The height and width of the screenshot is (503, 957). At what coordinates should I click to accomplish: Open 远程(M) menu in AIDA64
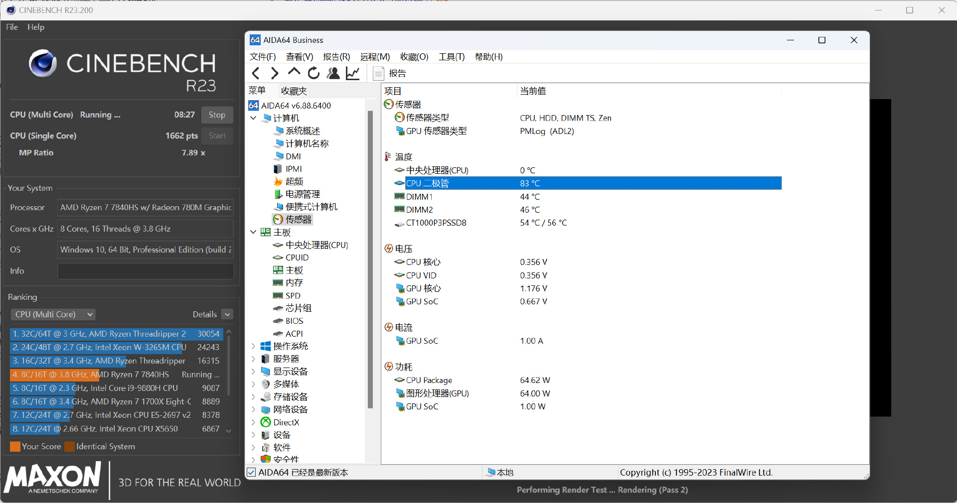click(375, 57)
